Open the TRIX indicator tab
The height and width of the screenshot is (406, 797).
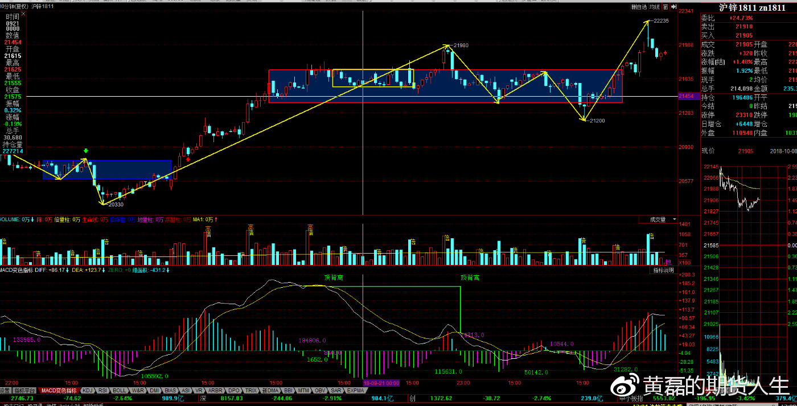251,391
